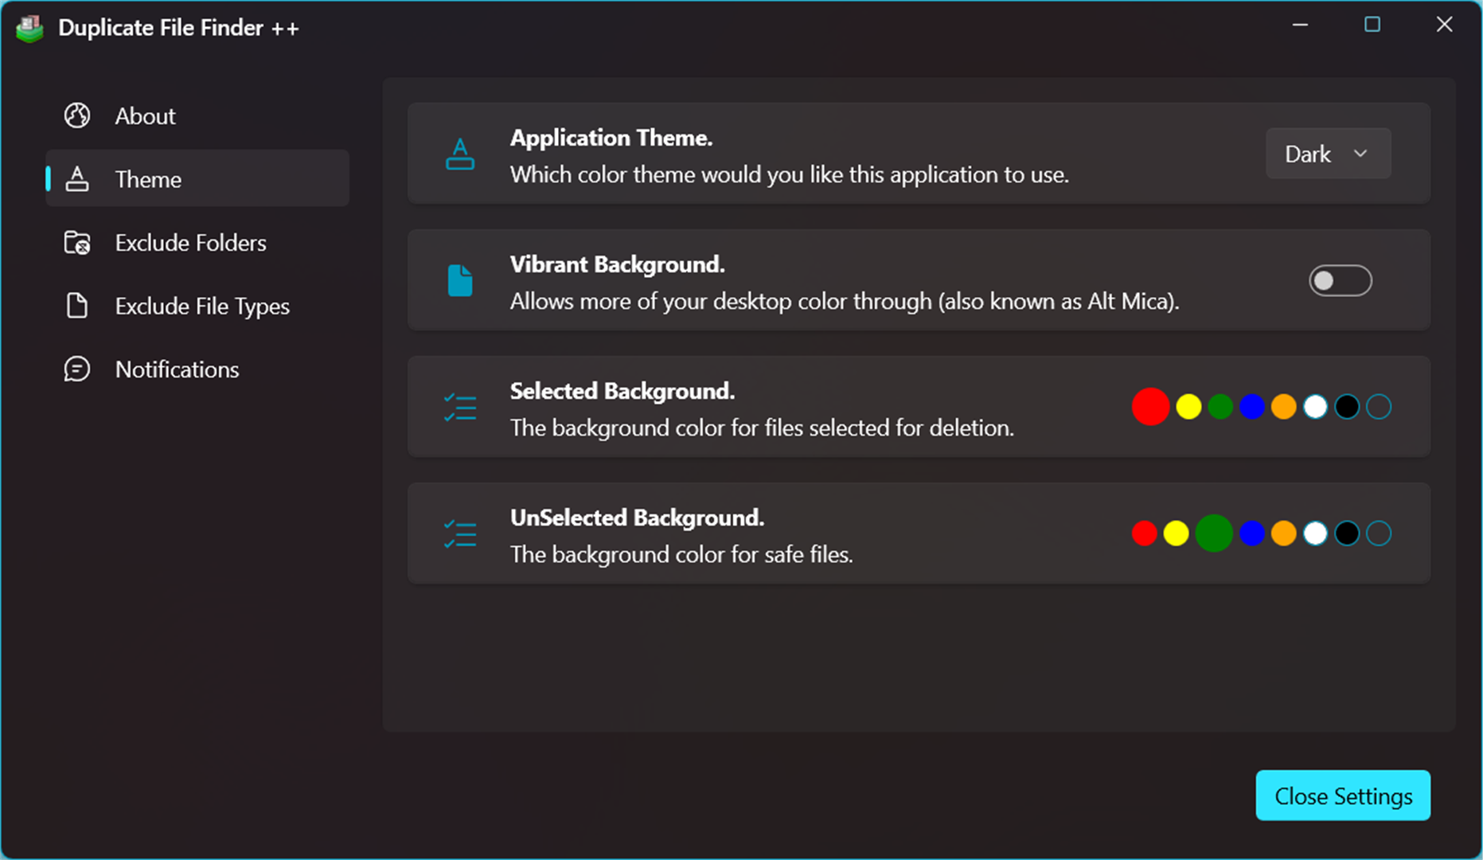Maximize the Duplicate File Finder window
This screenshot has width=1483, height=860.
pyautogui.click(x=1372, y=25)
